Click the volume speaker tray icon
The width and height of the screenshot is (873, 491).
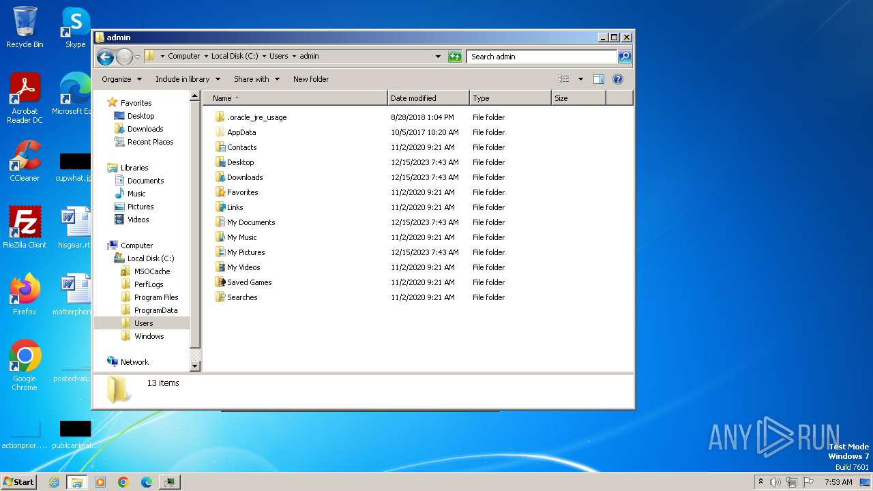[775, 482]
